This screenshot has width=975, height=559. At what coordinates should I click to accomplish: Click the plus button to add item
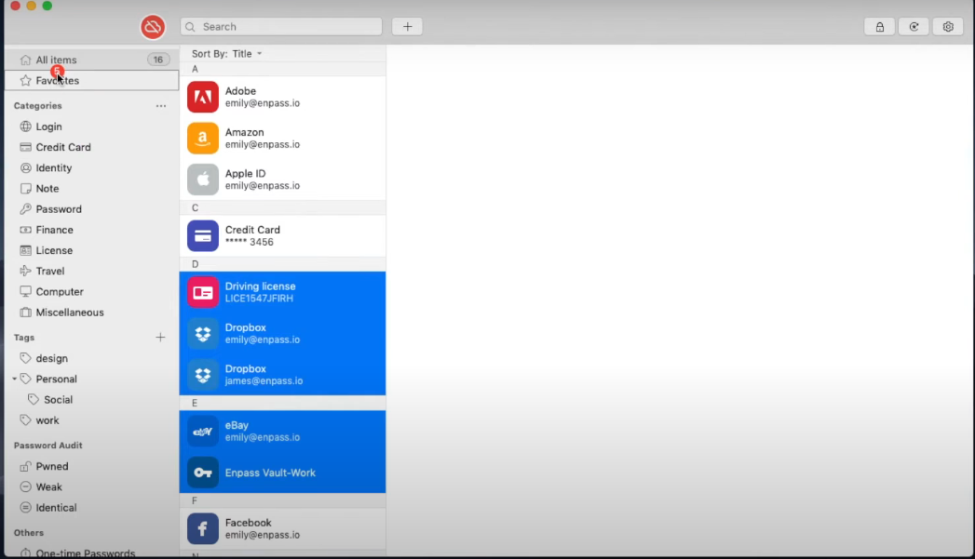tap(407, 27)
